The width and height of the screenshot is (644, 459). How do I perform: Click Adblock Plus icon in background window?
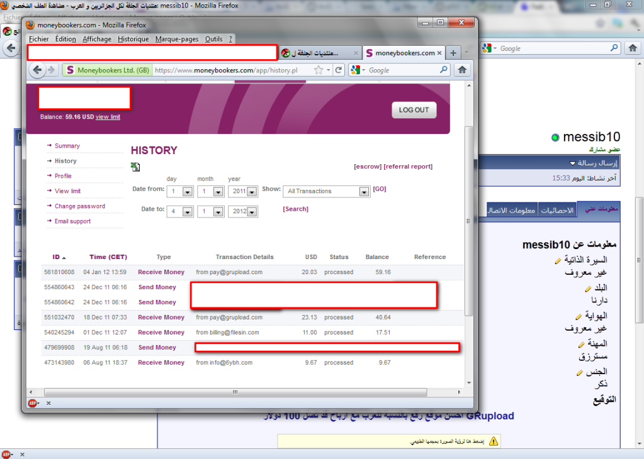(x=6, y=455)
